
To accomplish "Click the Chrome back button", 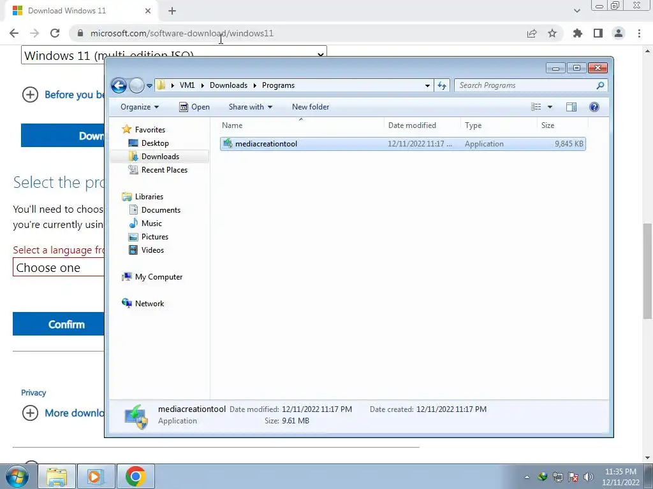I will pos(14,33).
